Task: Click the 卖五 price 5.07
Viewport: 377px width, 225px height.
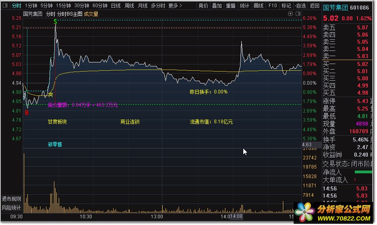Action: pos(363,27)
